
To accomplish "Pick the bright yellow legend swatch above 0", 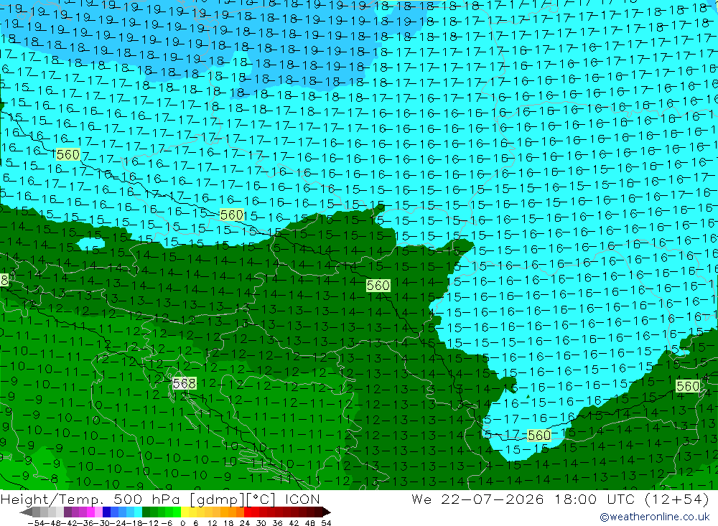I will [185, 512].
